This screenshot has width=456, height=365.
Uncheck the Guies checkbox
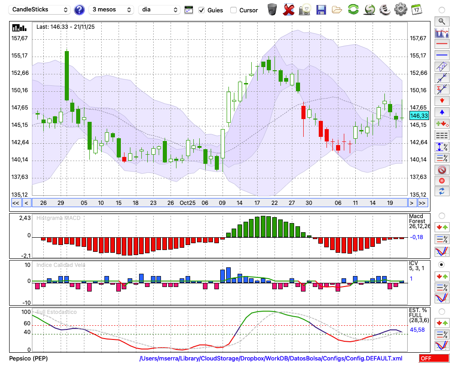coord(202,10)
